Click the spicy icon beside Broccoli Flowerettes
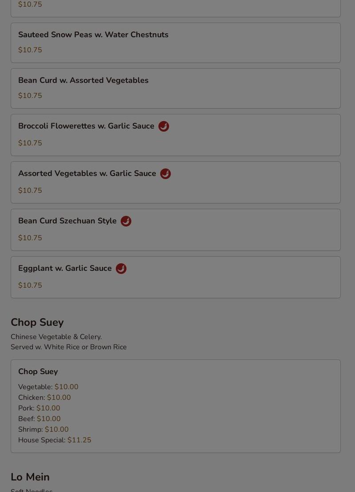 164,126
